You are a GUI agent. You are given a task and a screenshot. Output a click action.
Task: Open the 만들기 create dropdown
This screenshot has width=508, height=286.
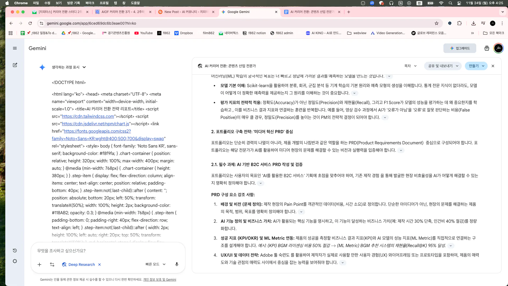pyautogui.click(x=476, y=66)
